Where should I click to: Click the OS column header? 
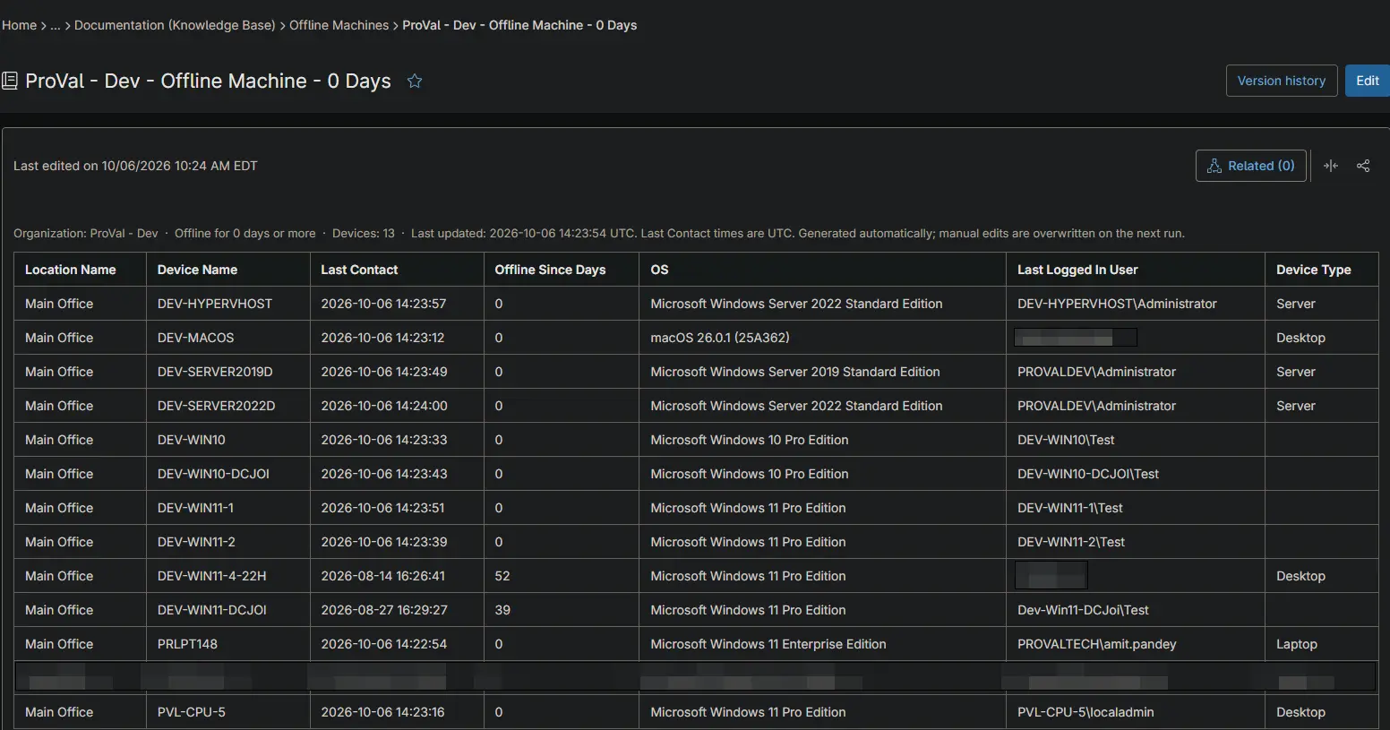(x=822, y=270)
